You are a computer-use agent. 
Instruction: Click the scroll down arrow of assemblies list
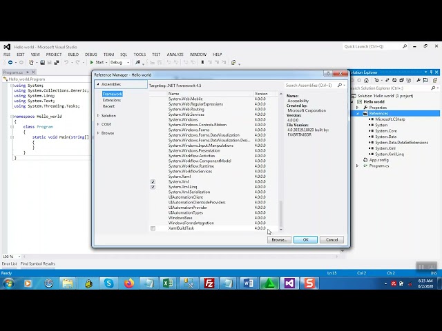pos(281,229)
